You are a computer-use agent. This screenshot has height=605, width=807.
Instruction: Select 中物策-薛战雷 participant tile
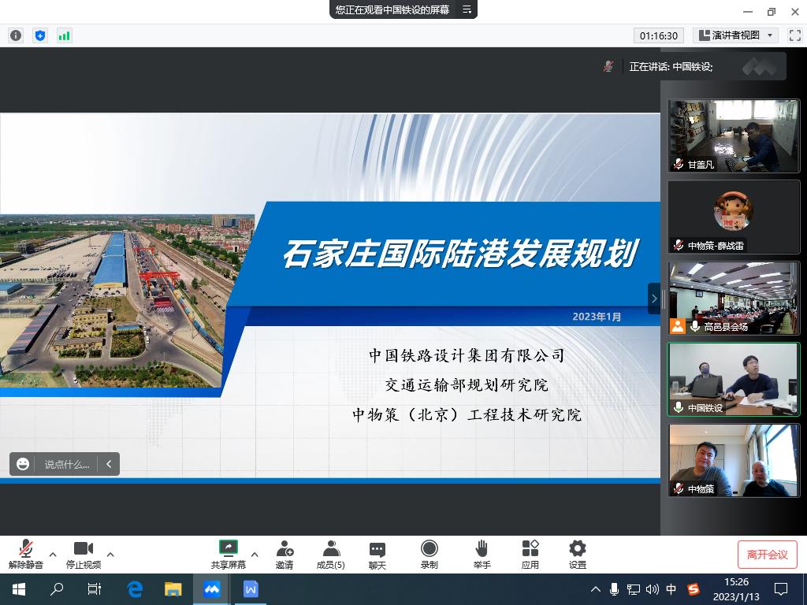(x=734, y=217)
